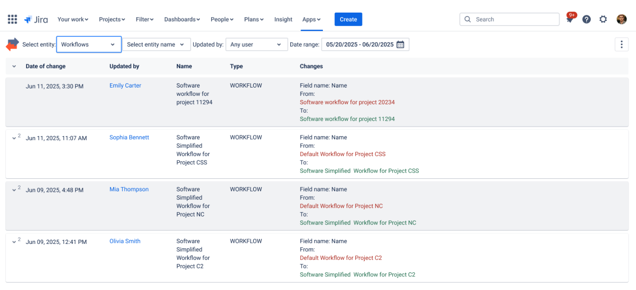Click red text Default Workflow for Project C2

tap(341, 257)
